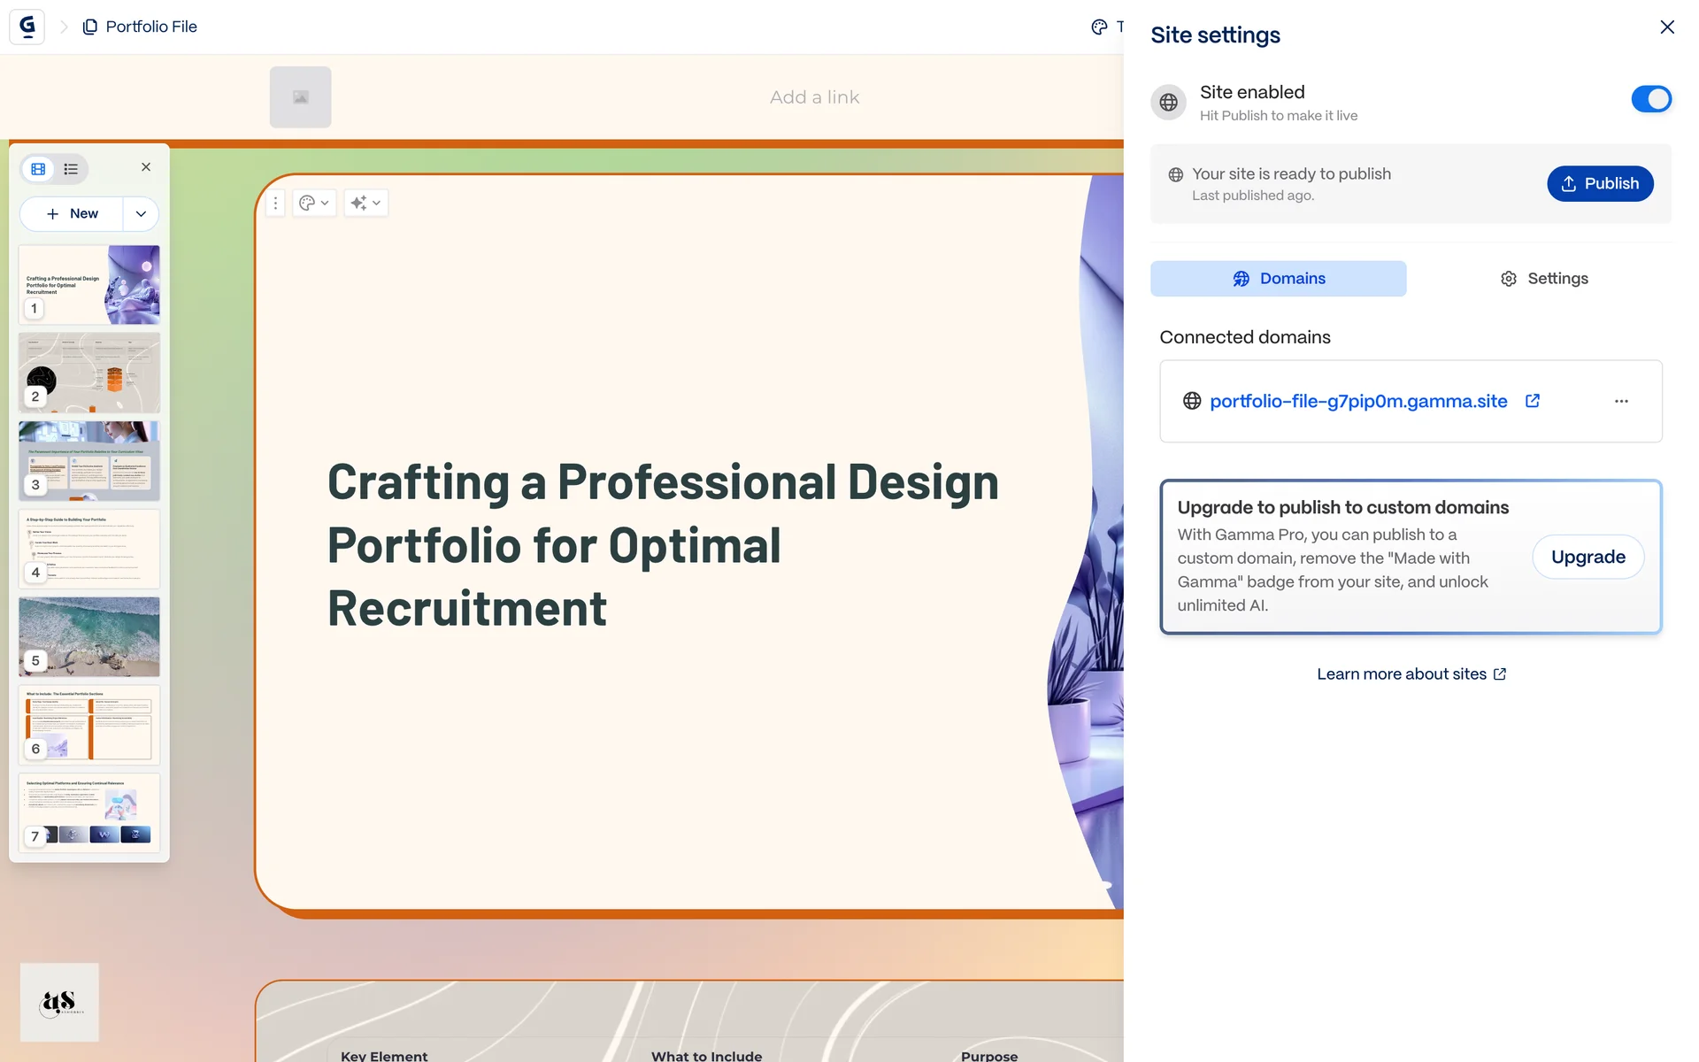The width and height of the screenshot is (1699, 1062).
Task: Open the external link icon beside domain
Action: click(x=1533, y=401)
